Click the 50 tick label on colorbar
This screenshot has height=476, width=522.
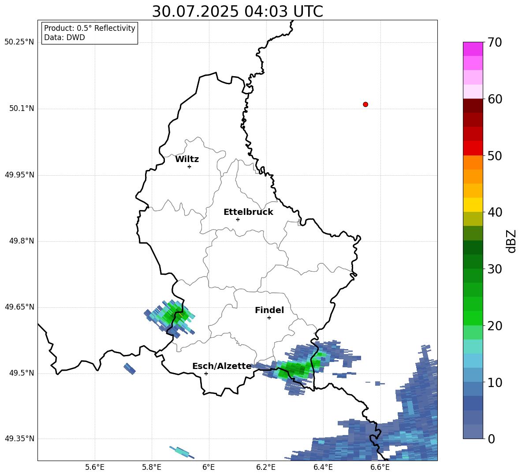tap(495, 155)
